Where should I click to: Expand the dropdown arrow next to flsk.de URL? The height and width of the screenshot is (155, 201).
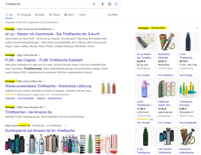pyautogui.click(x=40, y=55)
